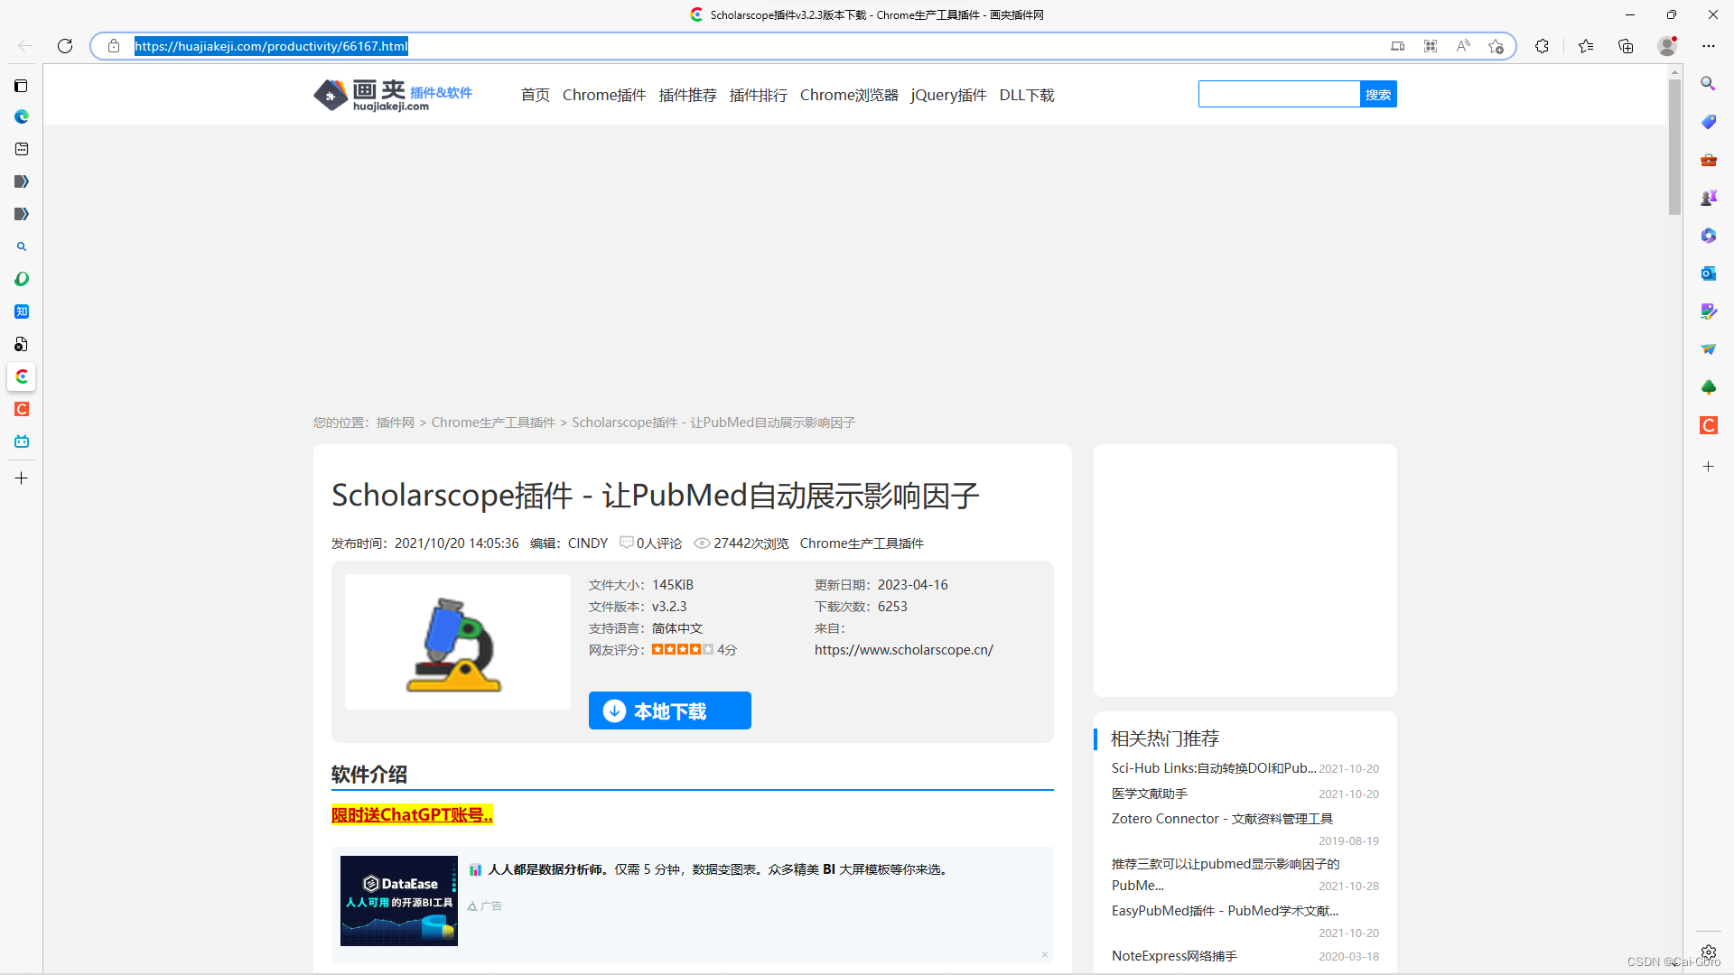The width and height of the screenshot is (1734, 975).
Task: Open the 插件排行 navigation menu item
Action: [x=758, y=95]
